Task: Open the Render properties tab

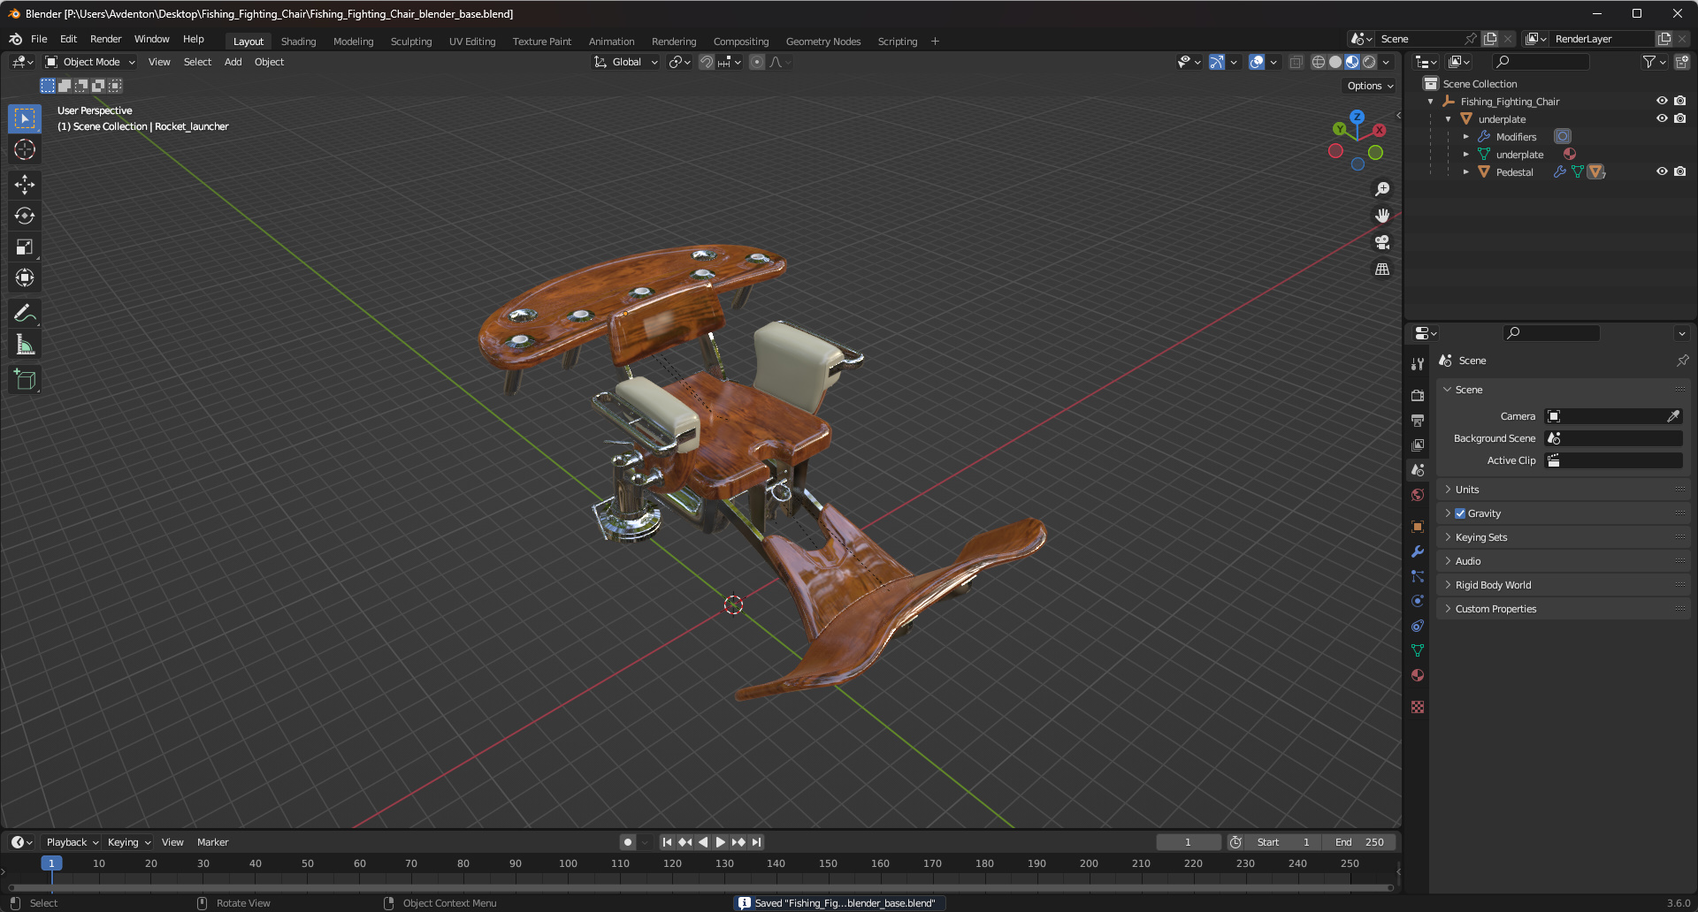Action: click(x=1418, y=395)
